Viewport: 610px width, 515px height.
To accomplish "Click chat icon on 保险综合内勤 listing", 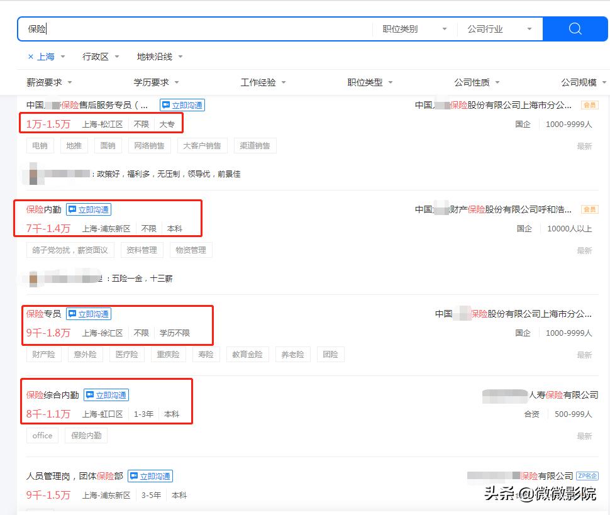I will [x=89, y=394].
